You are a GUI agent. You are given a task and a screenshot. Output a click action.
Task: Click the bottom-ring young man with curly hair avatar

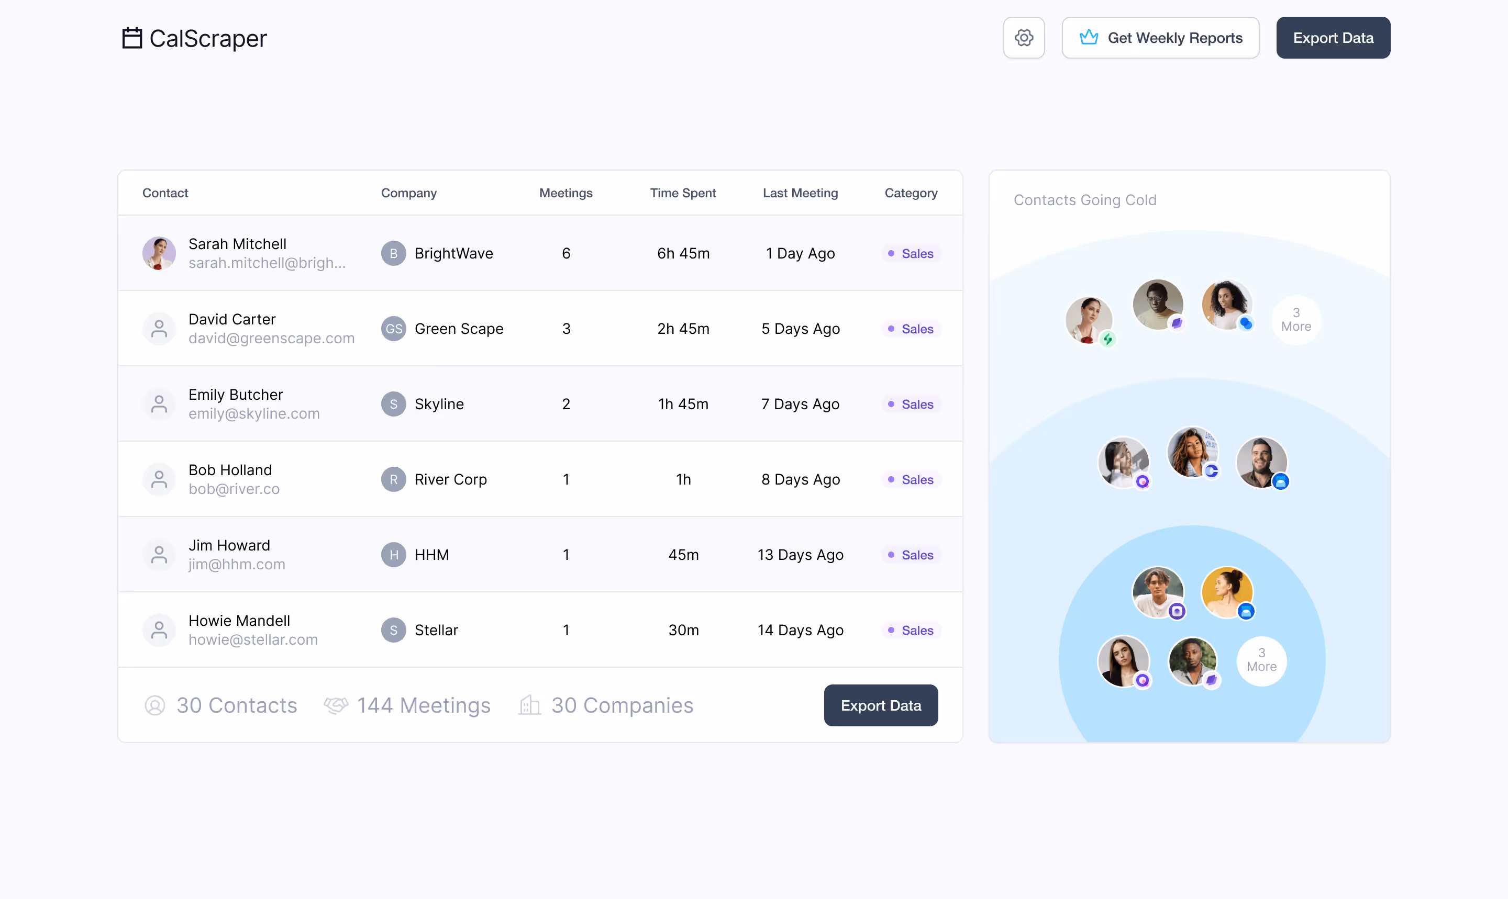1158,592
